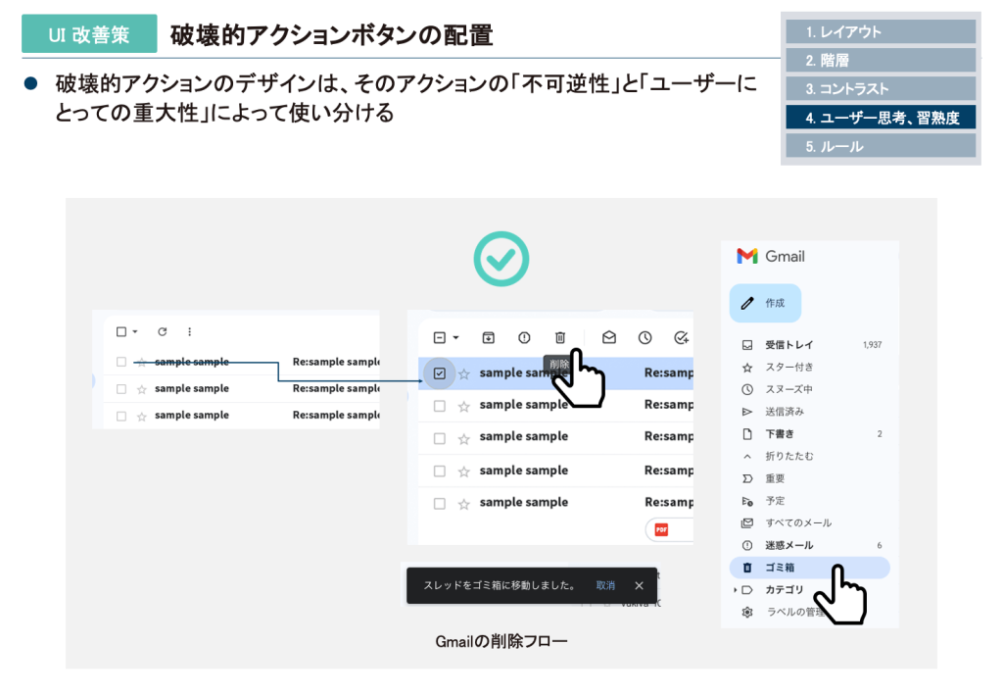Tick the select-all checkbox in the left inbox

point(121,331)
